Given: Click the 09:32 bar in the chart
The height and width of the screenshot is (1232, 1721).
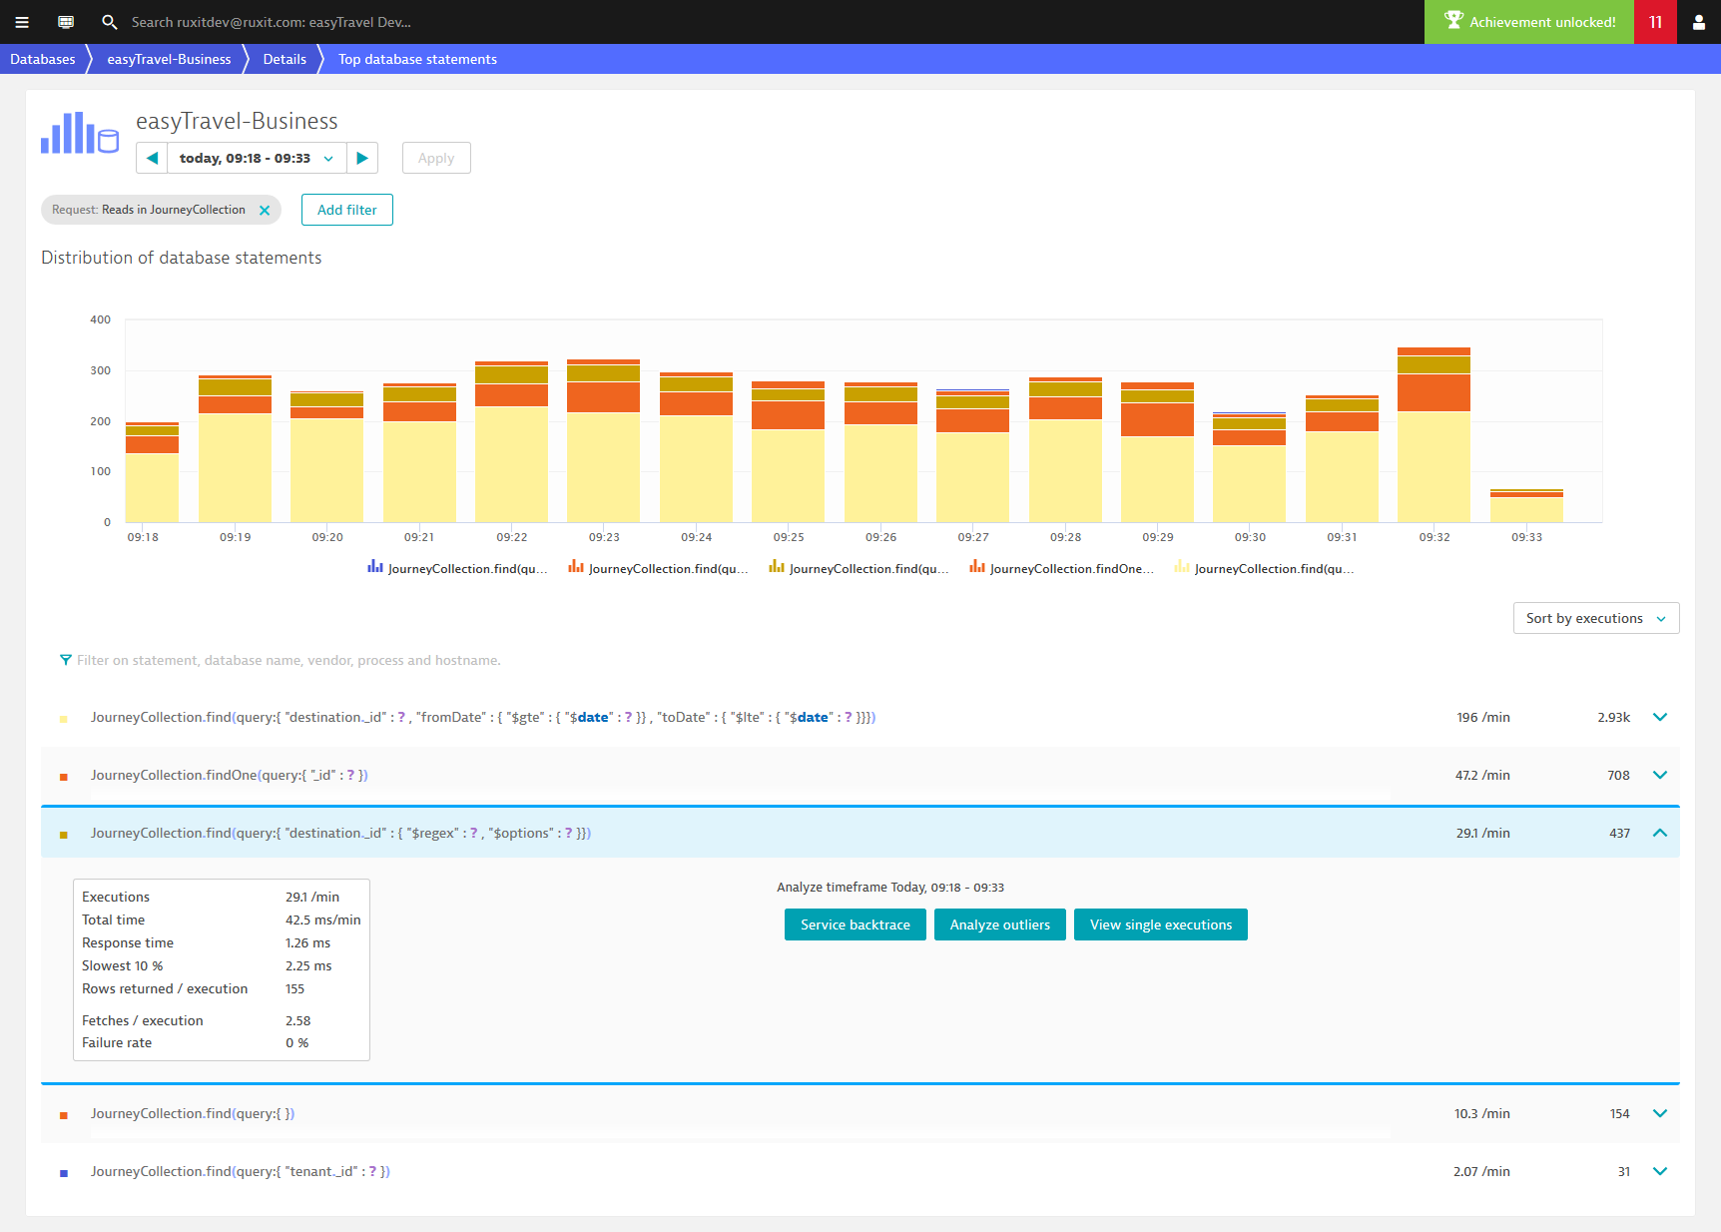Looking at the screenshot, I should click(1434, 435).
